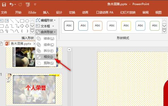Pick the rounded rectangle shape
168x106 pixels.
click(2, 26)
